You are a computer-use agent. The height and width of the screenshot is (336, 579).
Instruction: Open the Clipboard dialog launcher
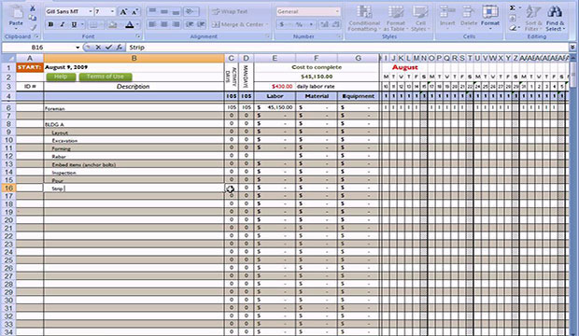click(36, 36)
